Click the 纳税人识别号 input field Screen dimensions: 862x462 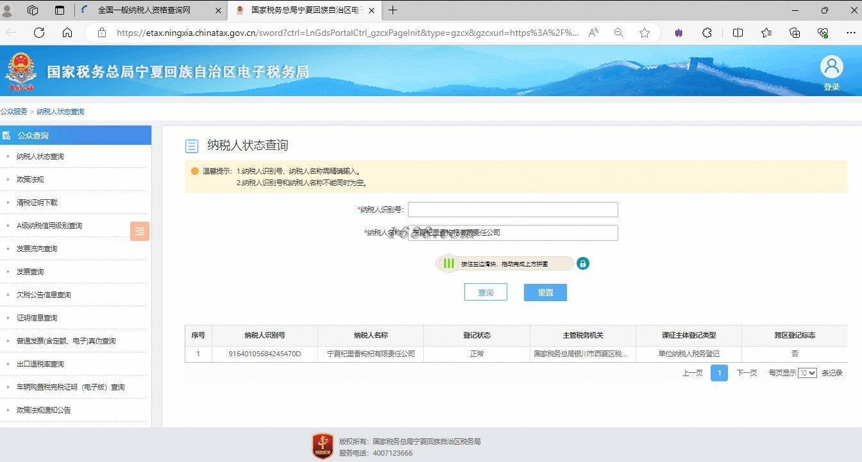(512, 210)
